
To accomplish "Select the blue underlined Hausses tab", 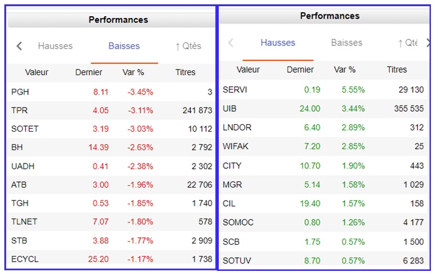I will click(x=278, y=43).
